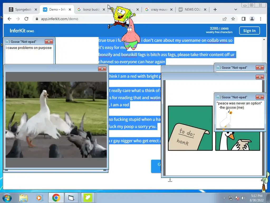270x203 pixels.
Task: Click the Sign In button
Action: point(249,31)
